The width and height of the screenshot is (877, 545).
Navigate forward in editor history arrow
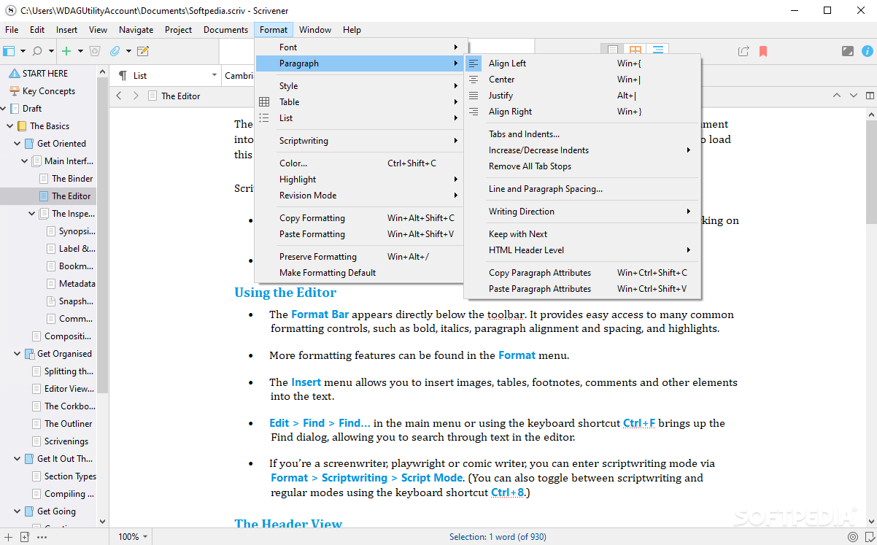click(x=136, y=96)
